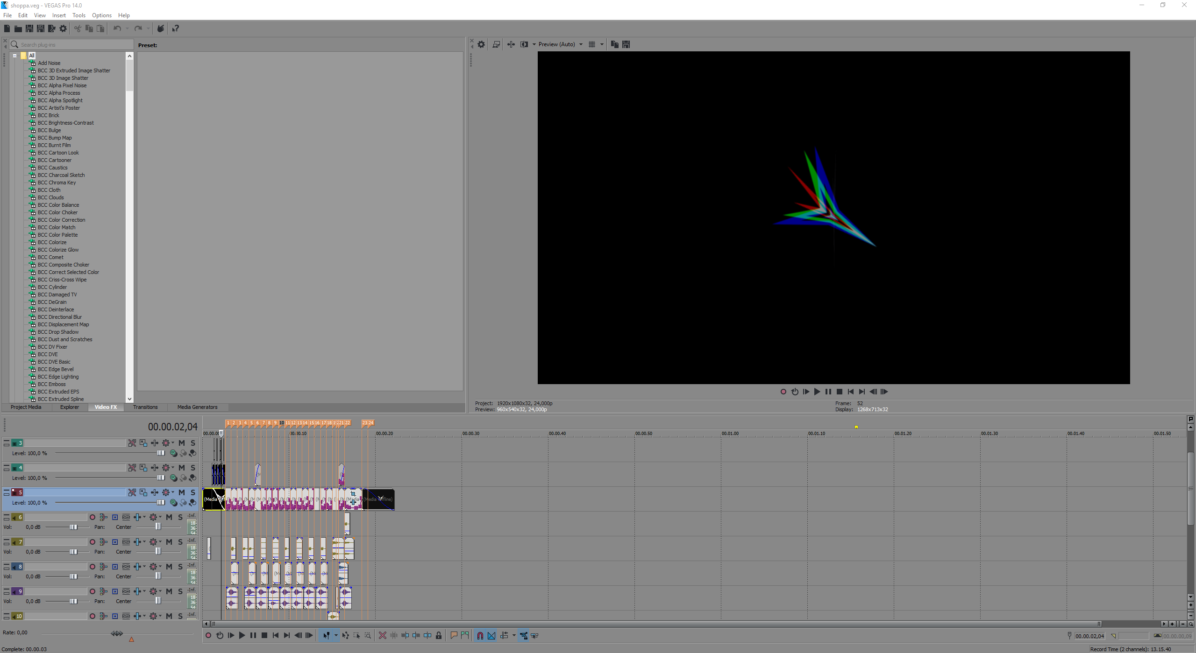Solo audio track 7
The image size is (1196, 653).
pyautogui.click(x=180, y=542)
